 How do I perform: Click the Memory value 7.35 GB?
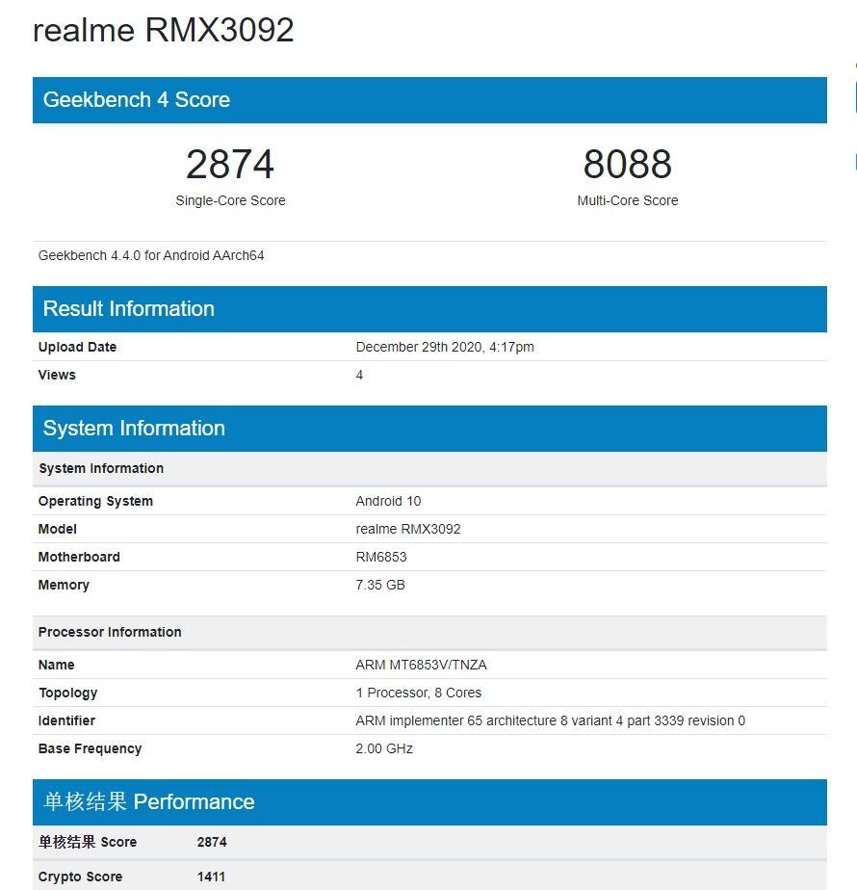pos(381,585)
